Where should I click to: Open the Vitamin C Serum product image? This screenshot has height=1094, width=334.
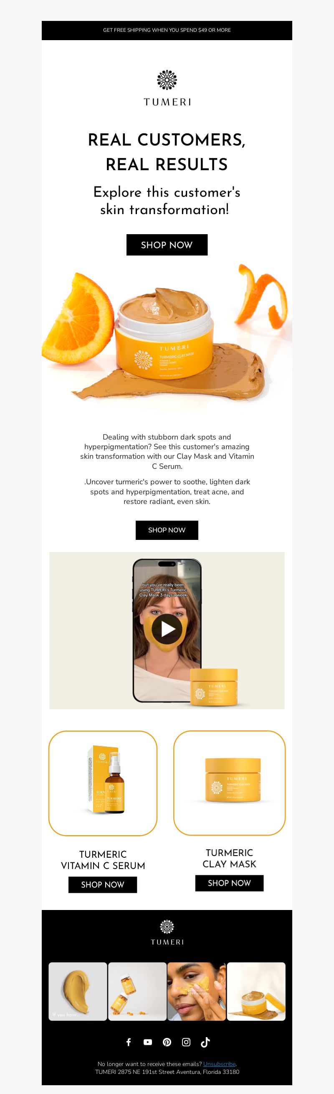(103, 783)
